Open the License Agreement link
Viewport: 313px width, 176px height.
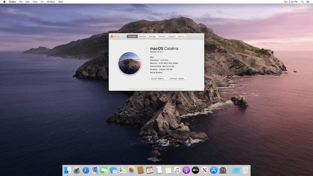click(176, 89)
